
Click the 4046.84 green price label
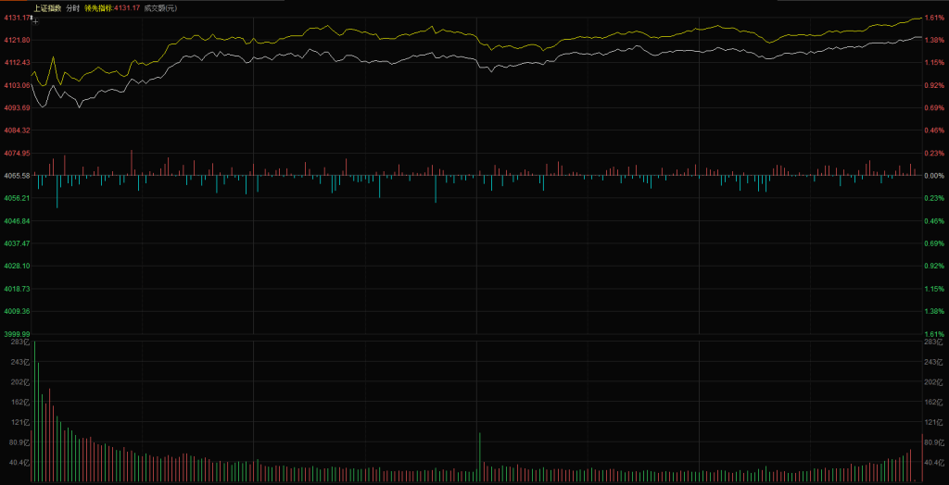pos(17,220)
